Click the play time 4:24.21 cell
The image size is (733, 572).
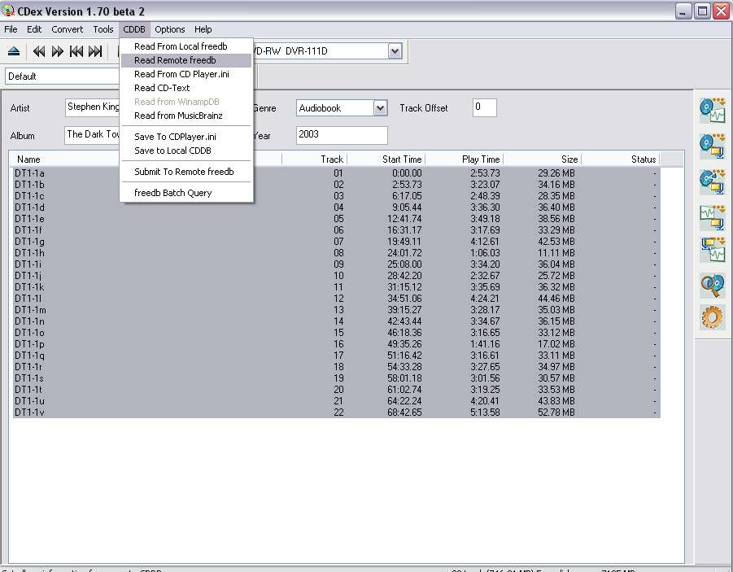(485, 299)
